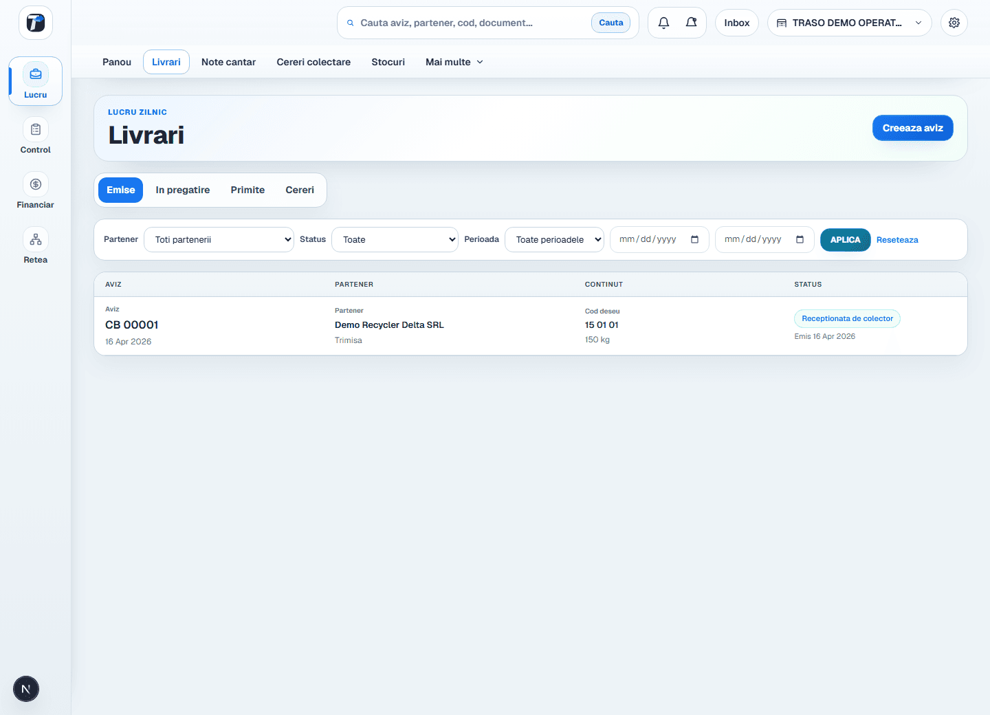Click the company building icon in selector
The image size is (990, 715).
[782, 23]
